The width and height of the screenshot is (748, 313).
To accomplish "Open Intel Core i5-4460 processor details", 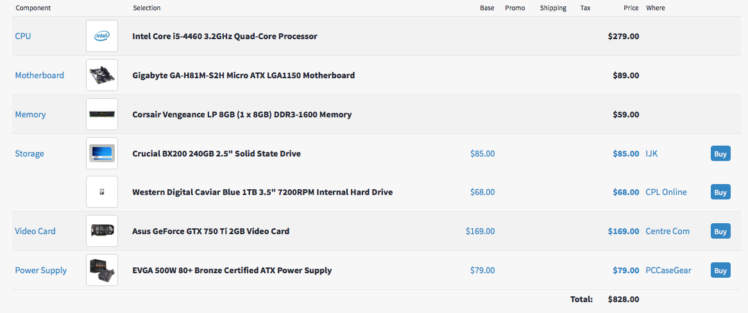I will (225, 37).
